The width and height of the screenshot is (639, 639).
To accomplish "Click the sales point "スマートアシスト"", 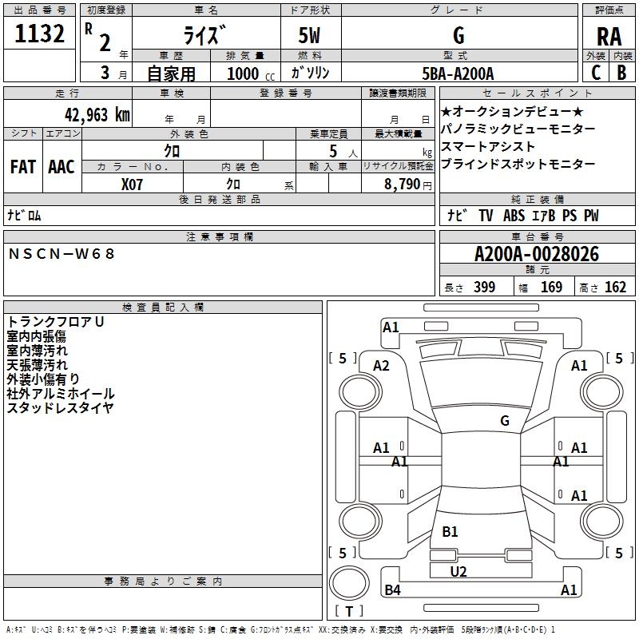I will click(488, 146).
